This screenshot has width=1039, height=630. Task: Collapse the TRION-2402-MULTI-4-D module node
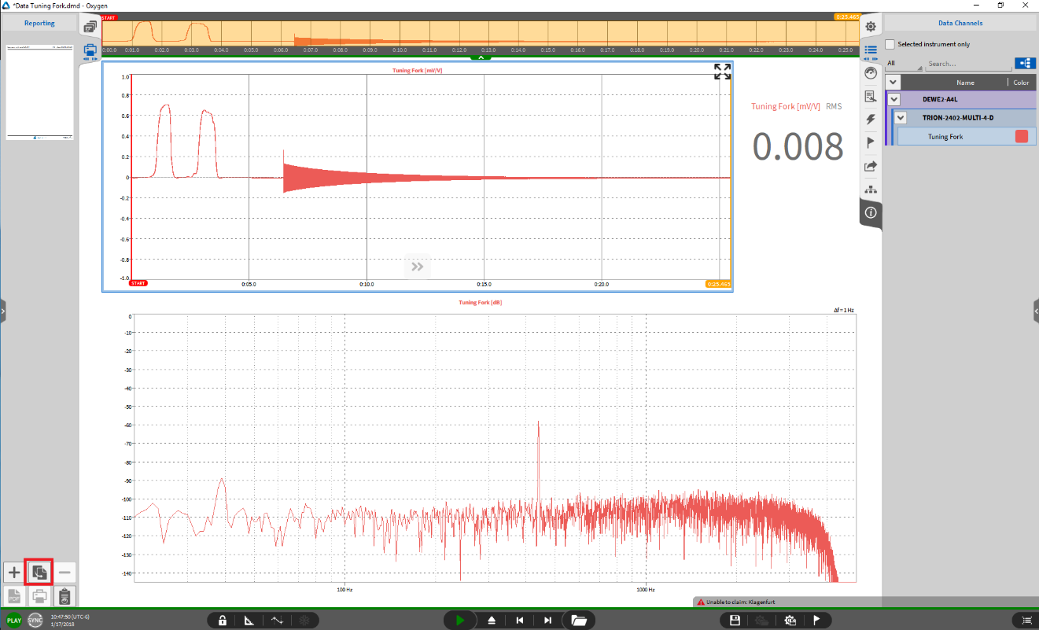click(901, 118)
